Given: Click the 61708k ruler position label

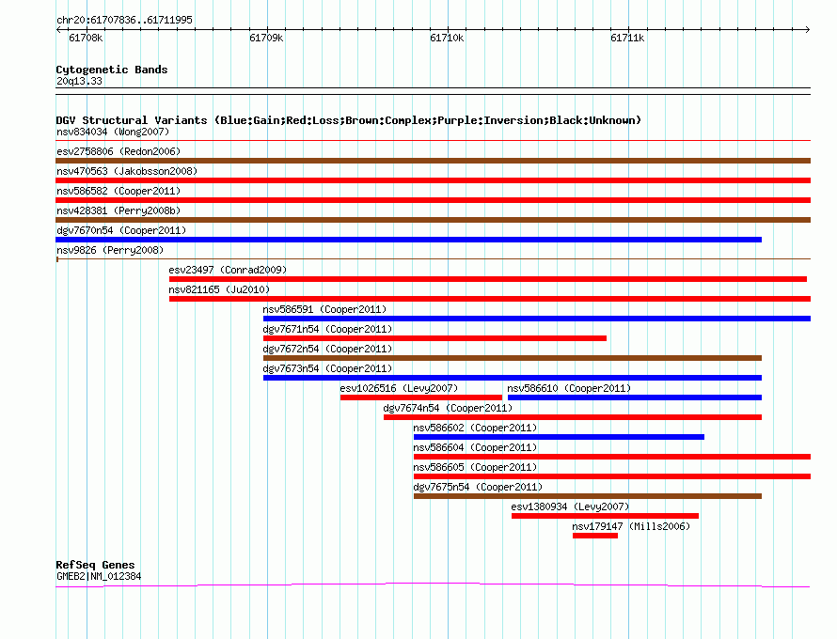Looking at the screenshot, I should point(86,38).
